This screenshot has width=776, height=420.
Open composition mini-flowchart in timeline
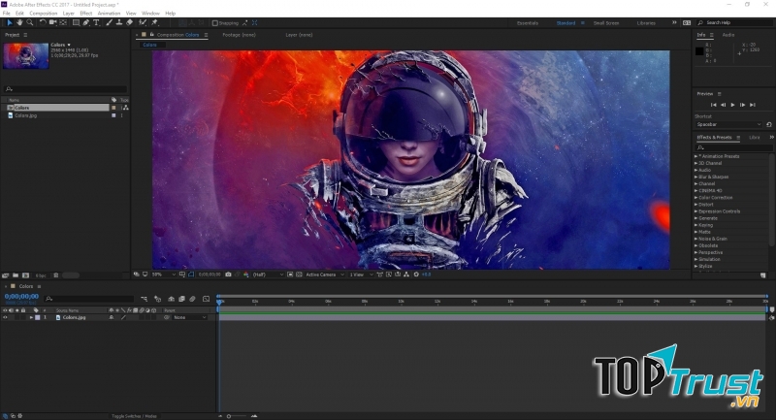point(144,299)
